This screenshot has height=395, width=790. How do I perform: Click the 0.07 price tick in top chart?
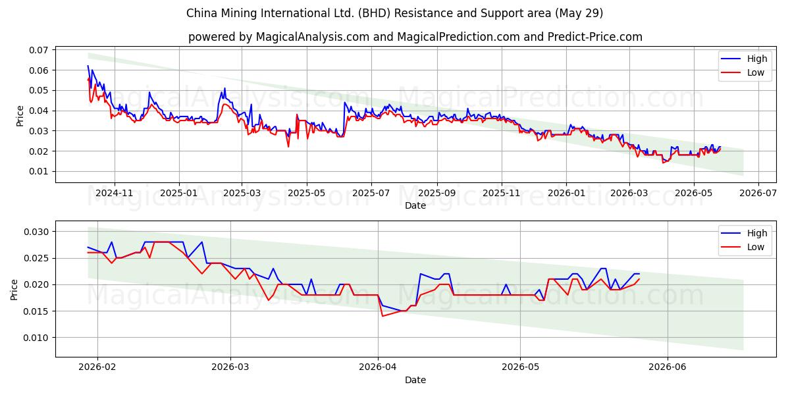40,50
